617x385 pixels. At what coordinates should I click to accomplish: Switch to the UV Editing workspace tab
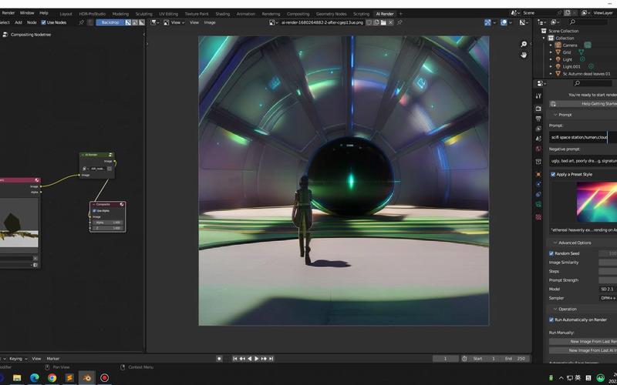coord(168,14)
